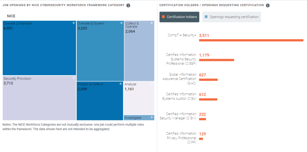Image resolution: width=307 pixels, height=152 pixels.
Task: Toggle Certification holders legend button
Action: [x=179, y=17]
